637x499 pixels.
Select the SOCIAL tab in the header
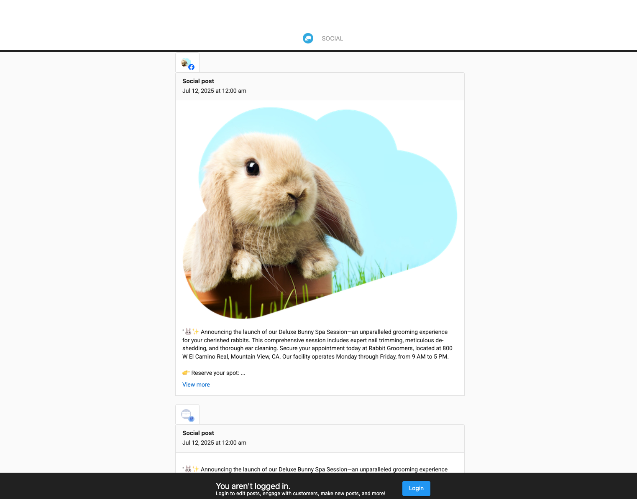[332, 38]
